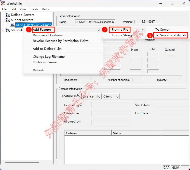Click the Number of servers field

(x=138, y=80)
